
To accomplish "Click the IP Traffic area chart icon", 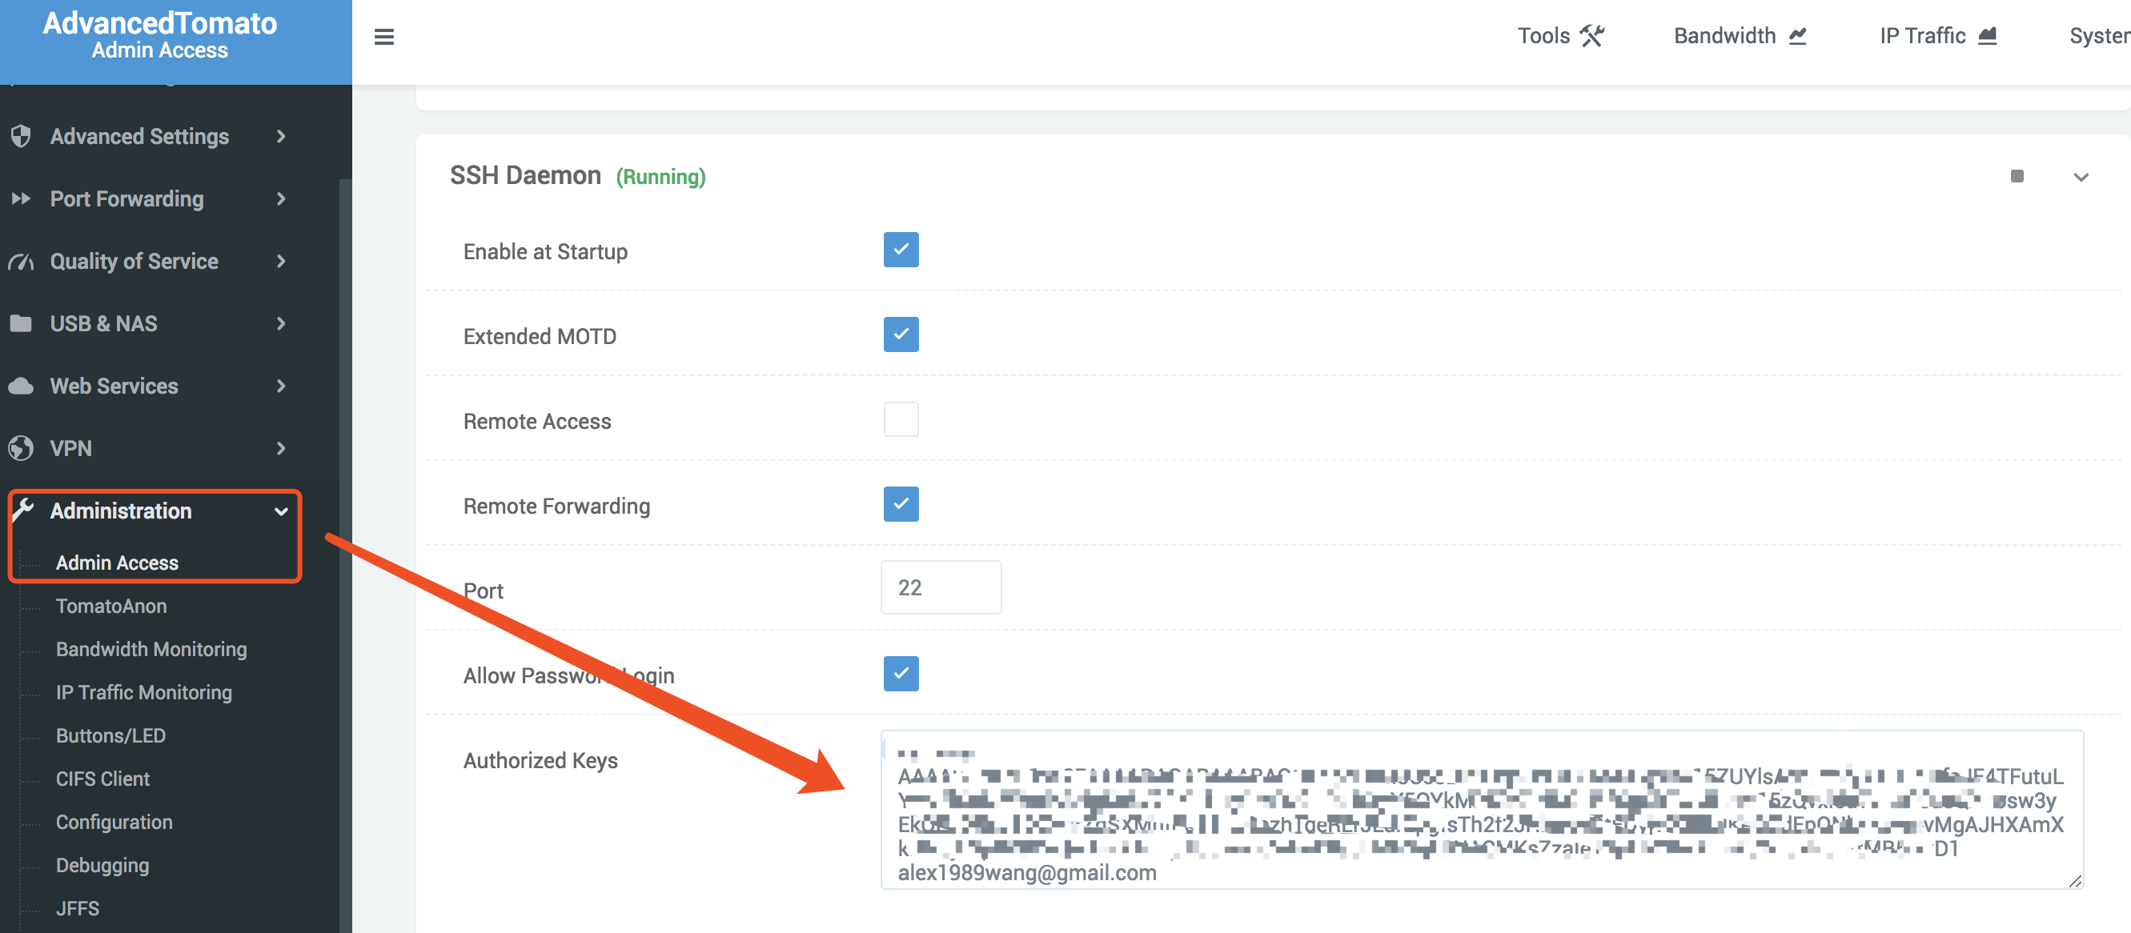I will (x=1987, y=35).
